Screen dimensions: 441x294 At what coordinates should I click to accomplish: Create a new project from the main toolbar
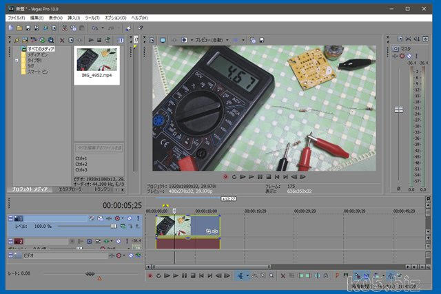[11, 28]
